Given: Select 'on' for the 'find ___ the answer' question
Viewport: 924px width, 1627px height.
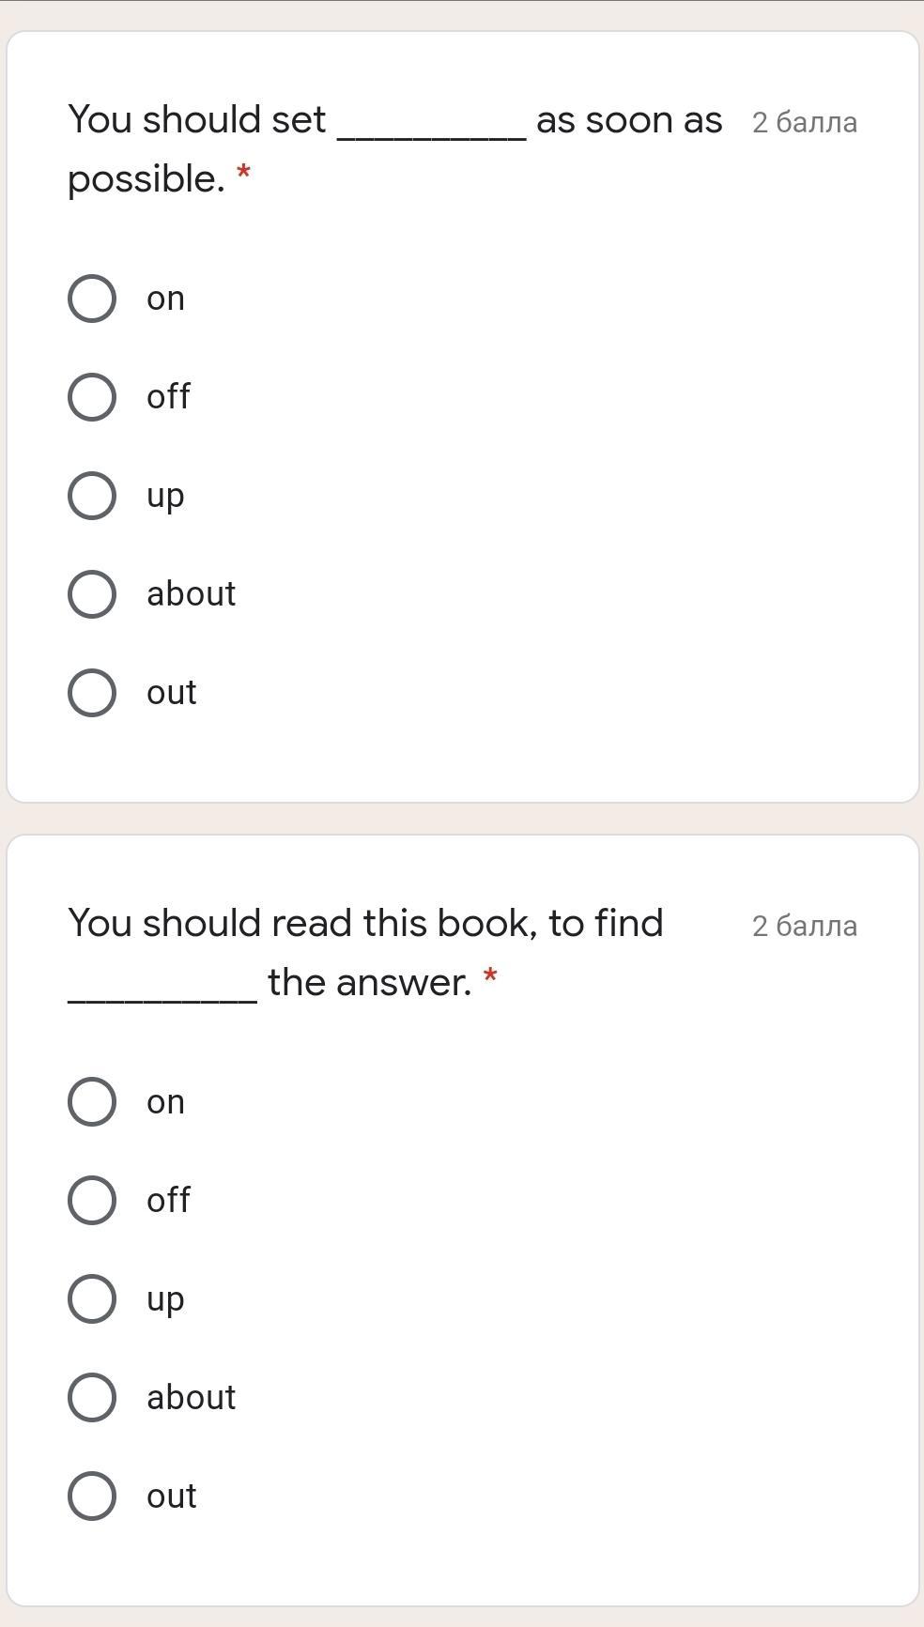Looking at the screenshot, I should click(92, 1102).
